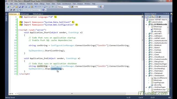This screenshot has height=99, width=177.
Task: Open the Undo history dropdown arrow
Action: coord(38,7)
